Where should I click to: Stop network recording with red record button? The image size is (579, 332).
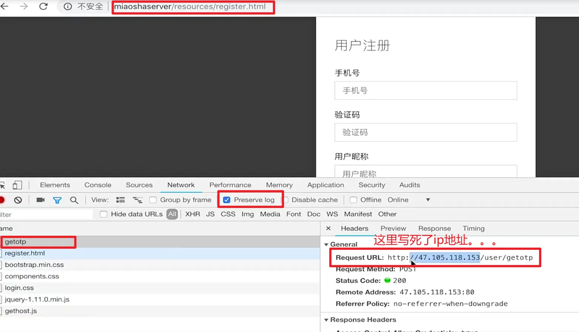tap(1, 200)
